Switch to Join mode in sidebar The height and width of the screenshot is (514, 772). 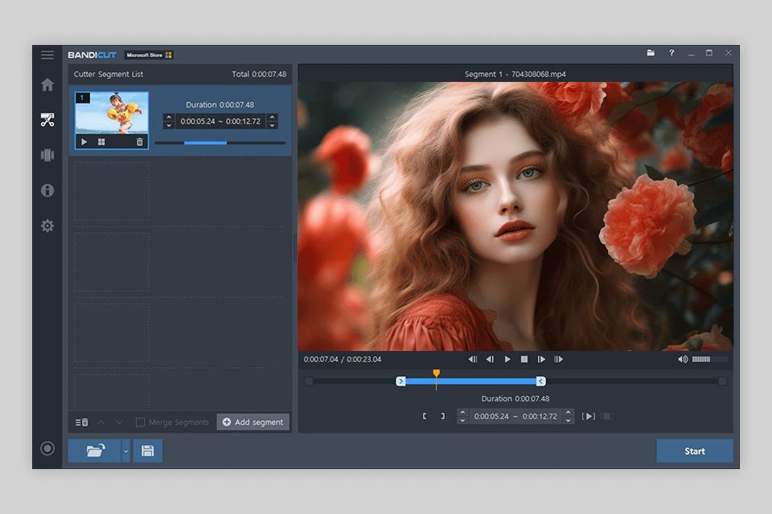pos(47,155)
